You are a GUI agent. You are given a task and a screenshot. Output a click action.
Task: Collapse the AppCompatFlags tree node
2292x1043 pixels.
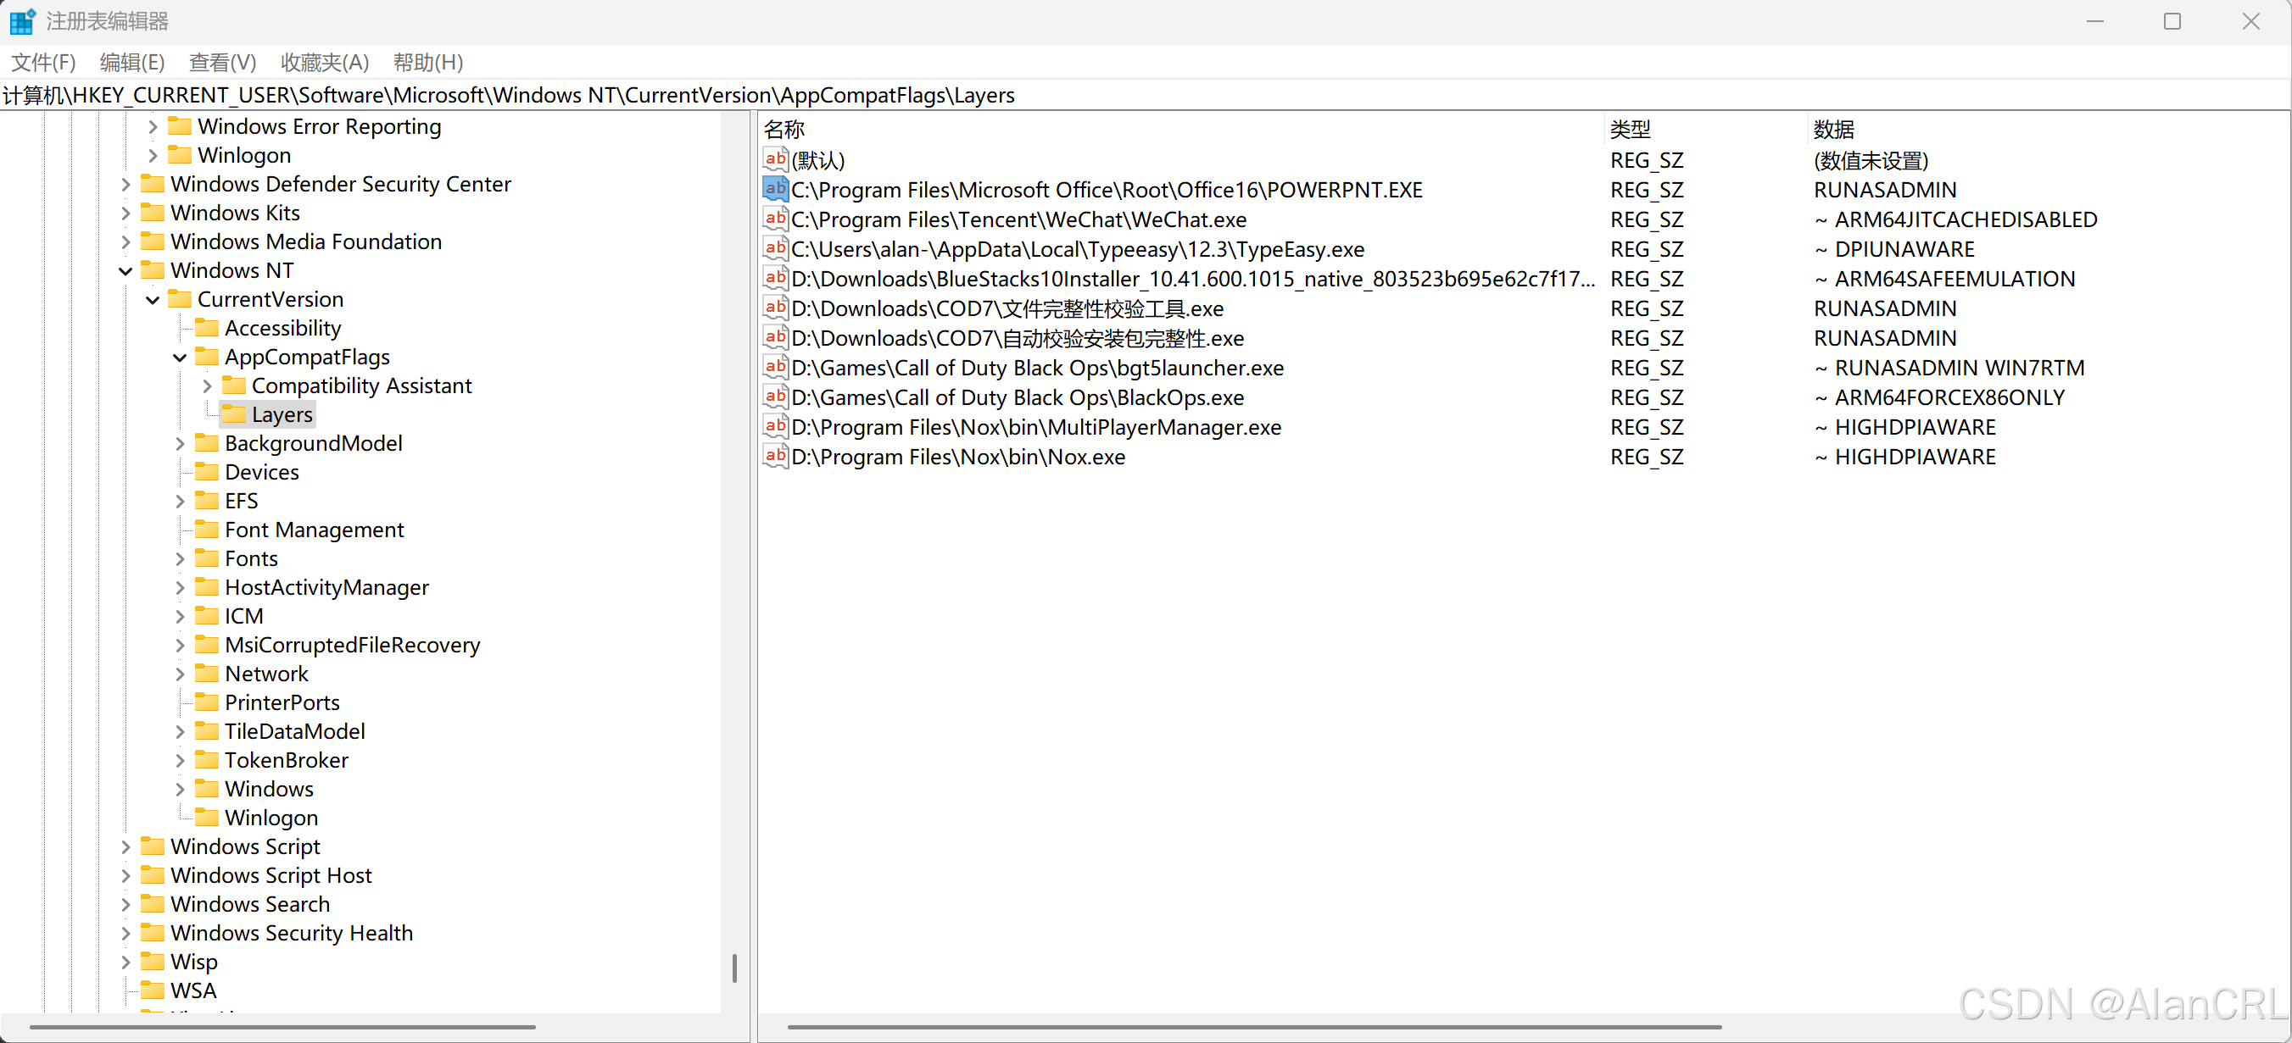coord(180,358)
